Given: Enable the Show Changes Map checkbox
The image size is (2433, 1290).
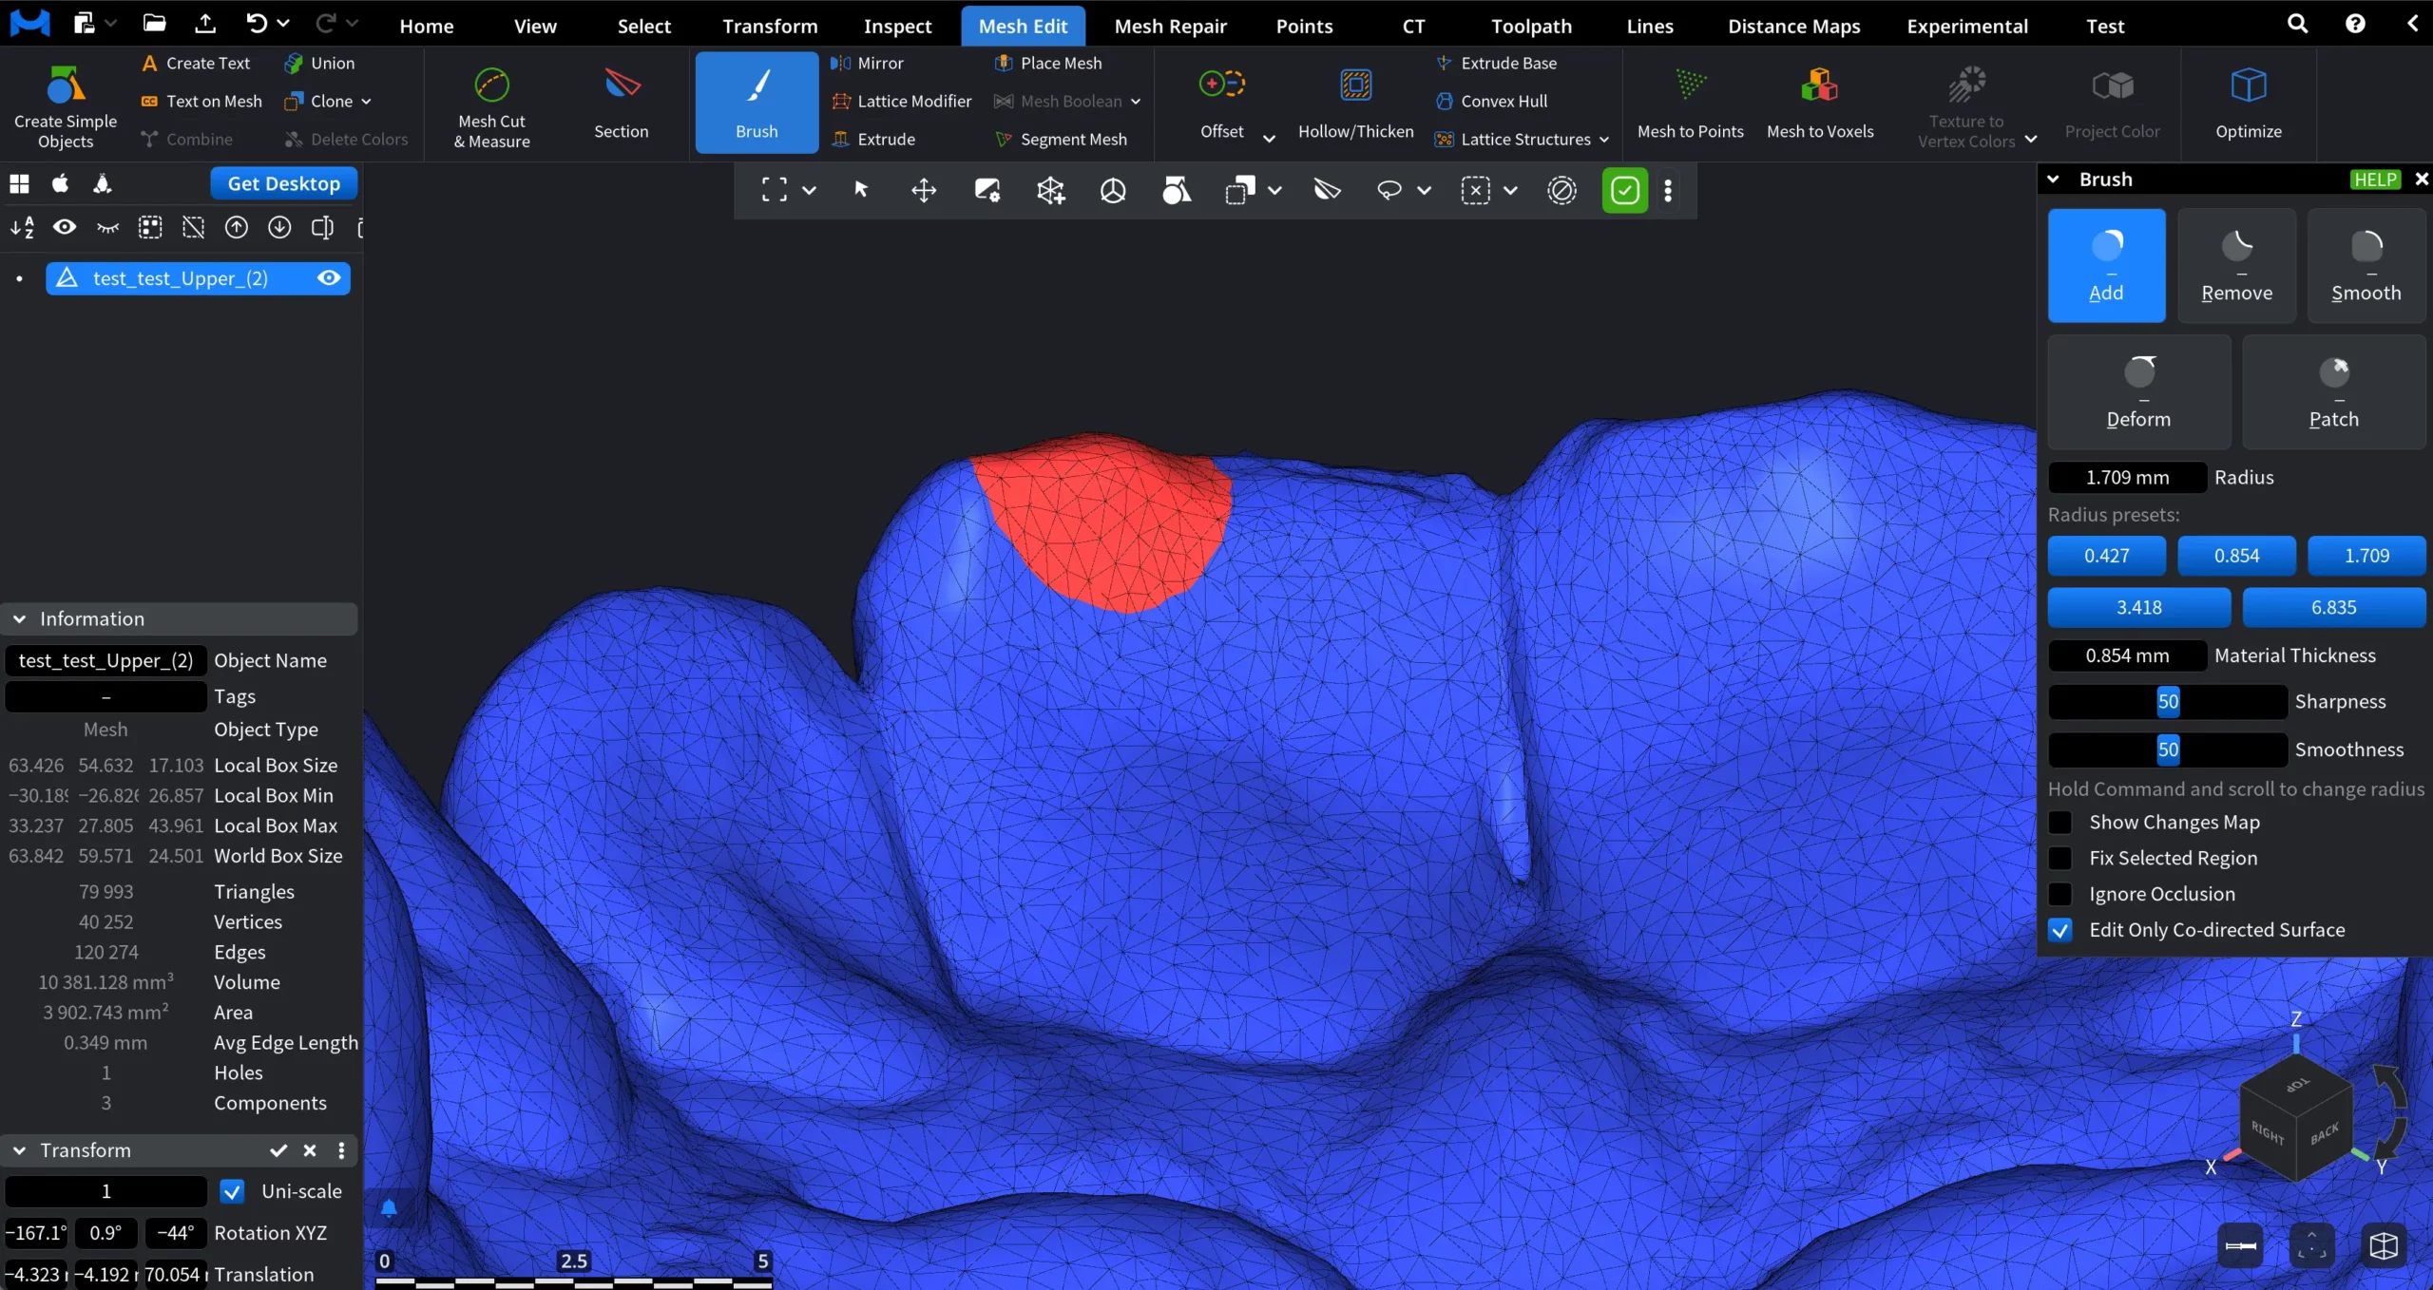Looking at the screenshot, I should tap(2059, 822).
